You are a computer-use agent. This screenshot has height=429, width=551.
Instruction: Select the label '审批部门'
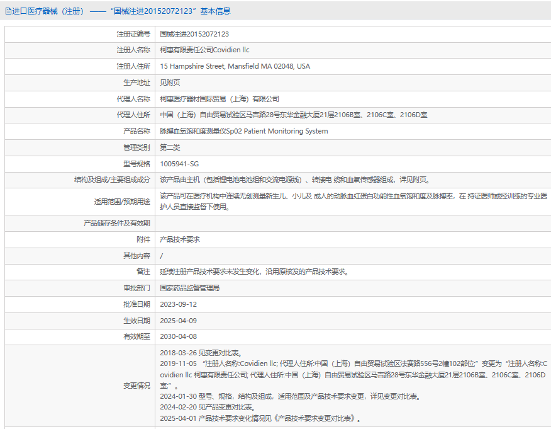click(136, 288)
